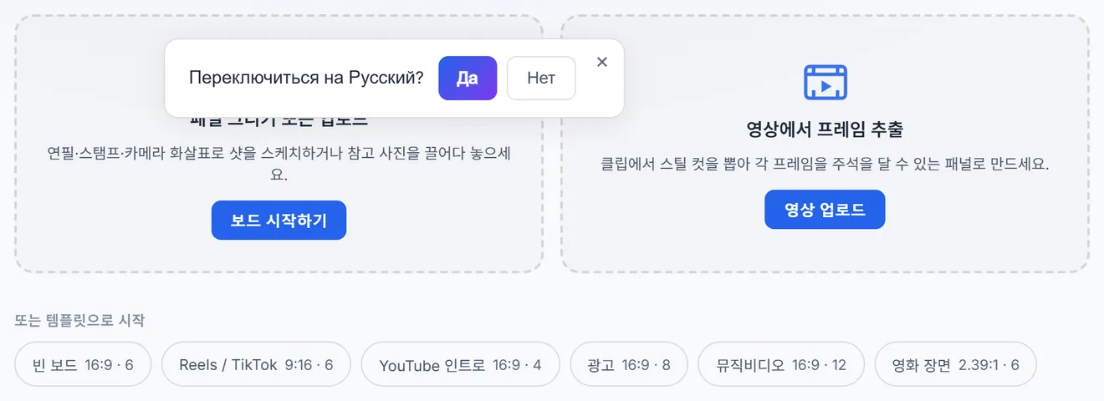Click the video frame extraction icon

(x=825, y=83)
